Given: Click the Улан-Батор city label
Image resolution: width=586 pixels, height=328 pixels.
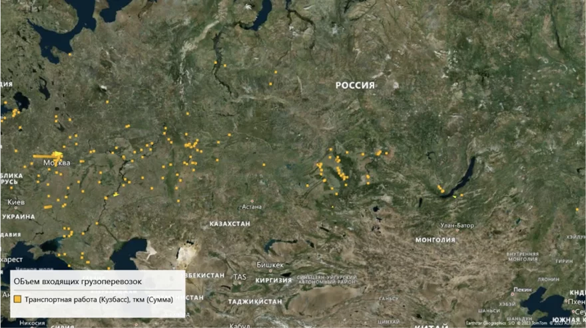Looking at the screenshot, I should [x=457, y=226].
